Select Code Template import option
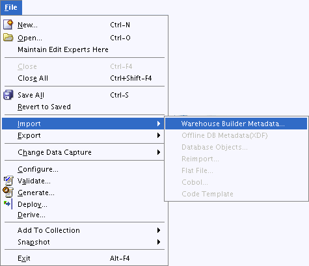 coord(208,194)
